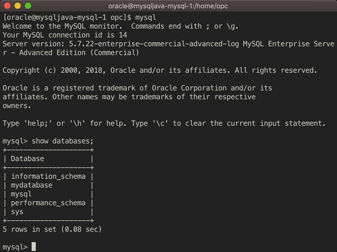Image resolution: width=337 pixels, height=252 pixels.
Task: Click the Oracle registered trademark line
Action: [137, 88]
